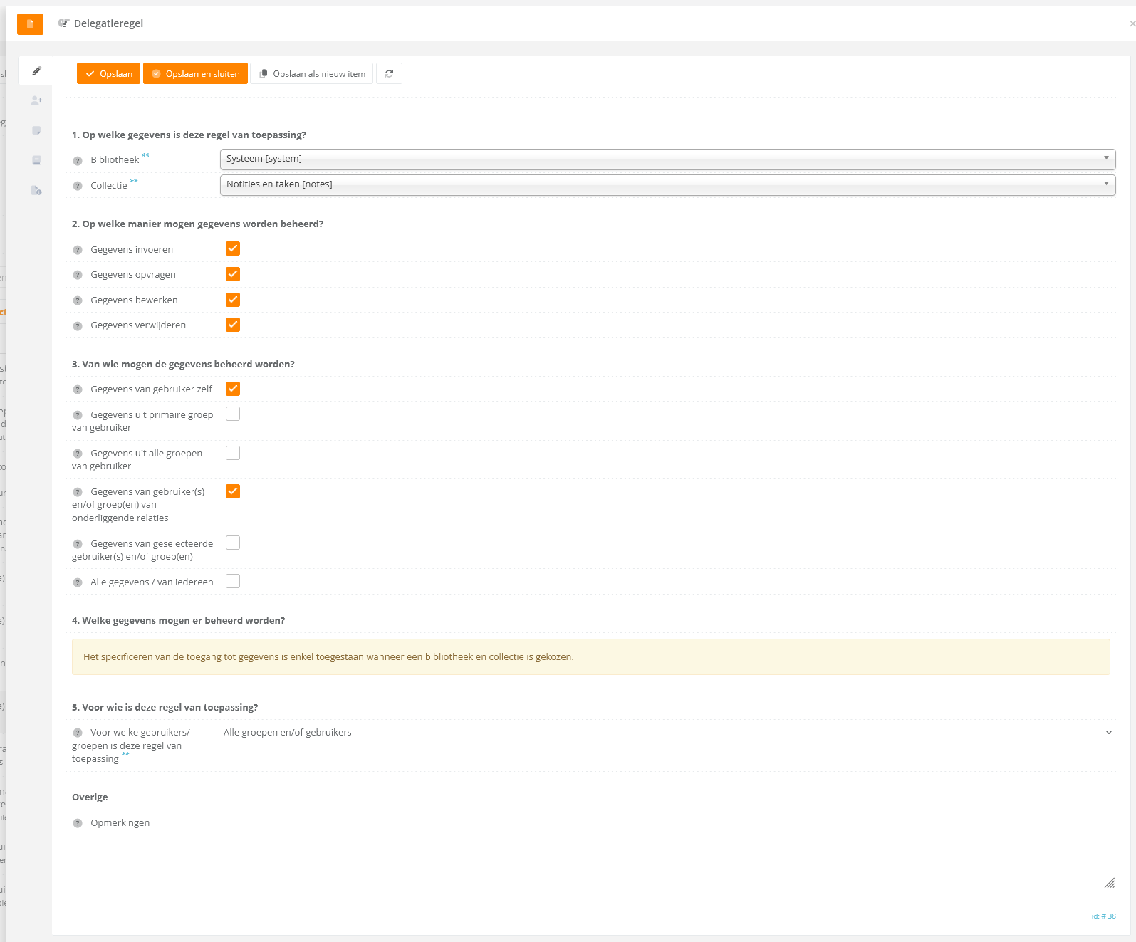This screenshot has height=942, width=1136.
Task: Click help icon beside Opmerkingen
Action: (x=78, y=823)
